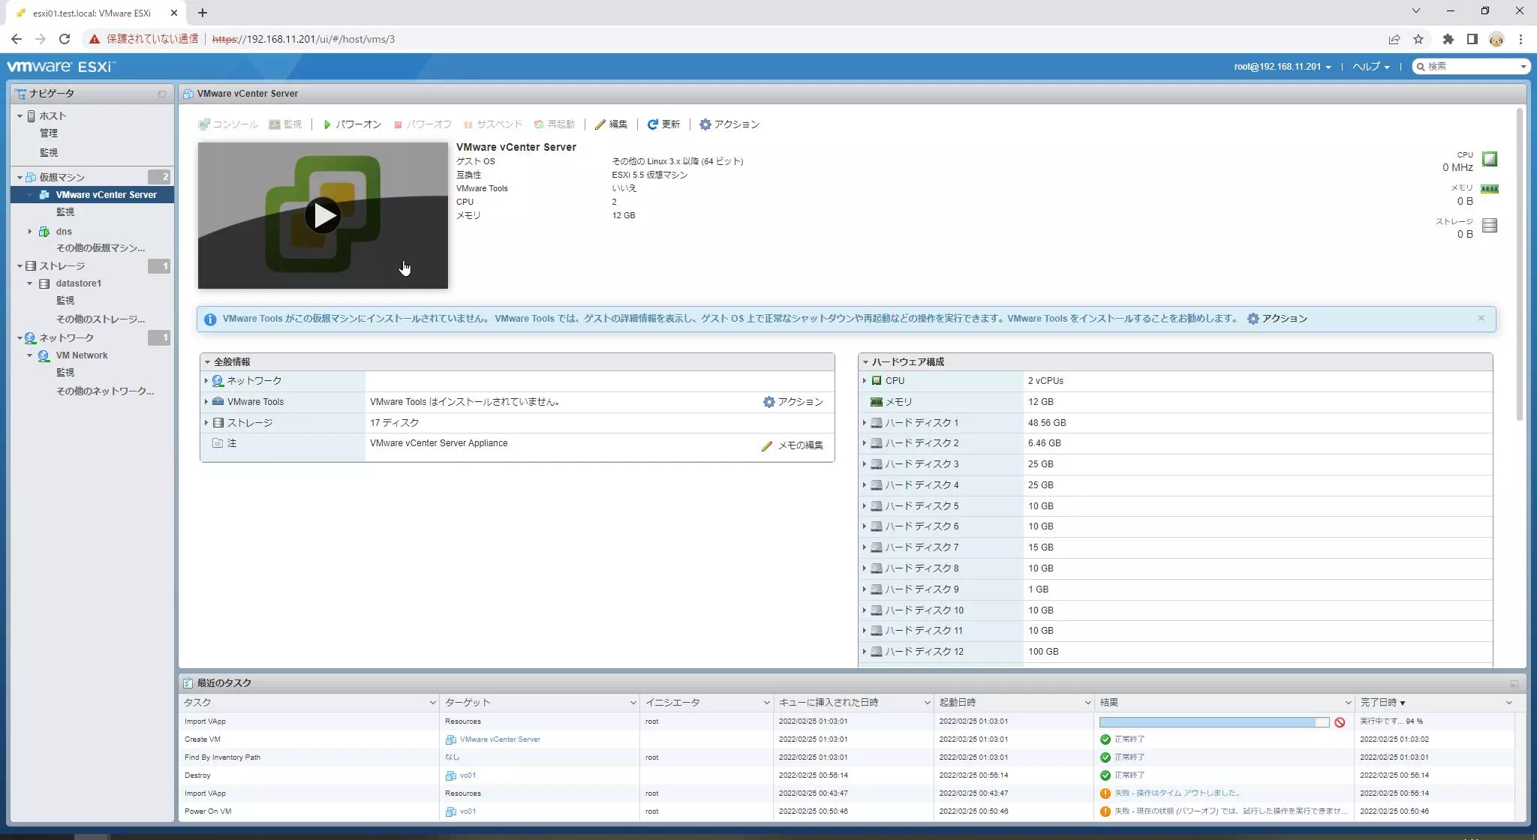1537x840 pixels.
Task: Collapse the navigator panel with its minimize icon
Action: coord(162,94)
